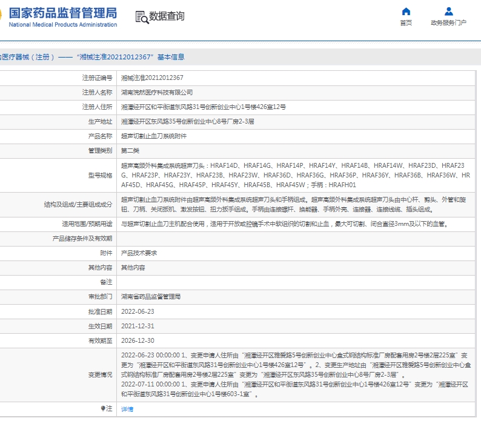Image resolution: width=481 pixels, height=421 pixels.
Task: Open the 政务服务门户 person icon
Action: point(448,12)
